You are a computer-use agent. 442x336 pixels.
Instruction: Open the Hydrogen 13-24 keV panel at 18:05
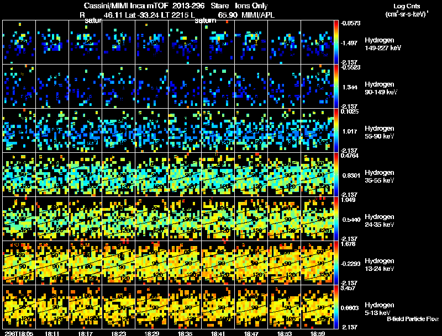tap(19, 263)
